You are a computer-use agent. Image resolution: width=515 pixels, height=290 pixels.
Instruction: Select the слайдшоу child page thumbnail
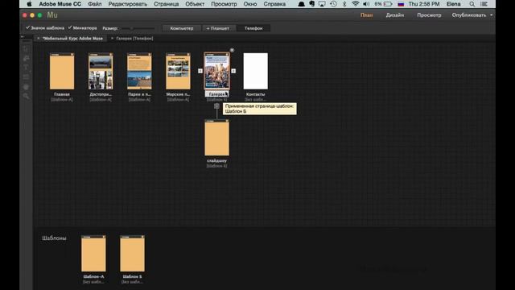coord(216,138)
